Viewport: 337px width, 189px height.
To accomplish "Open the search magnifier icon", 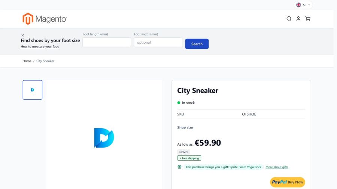I will (289, 19).
